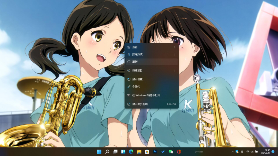The image size is (278, 156).
Task: Click the monitor icon beside 显示设置
Action: pyautogui.click(x=129, y=79)
